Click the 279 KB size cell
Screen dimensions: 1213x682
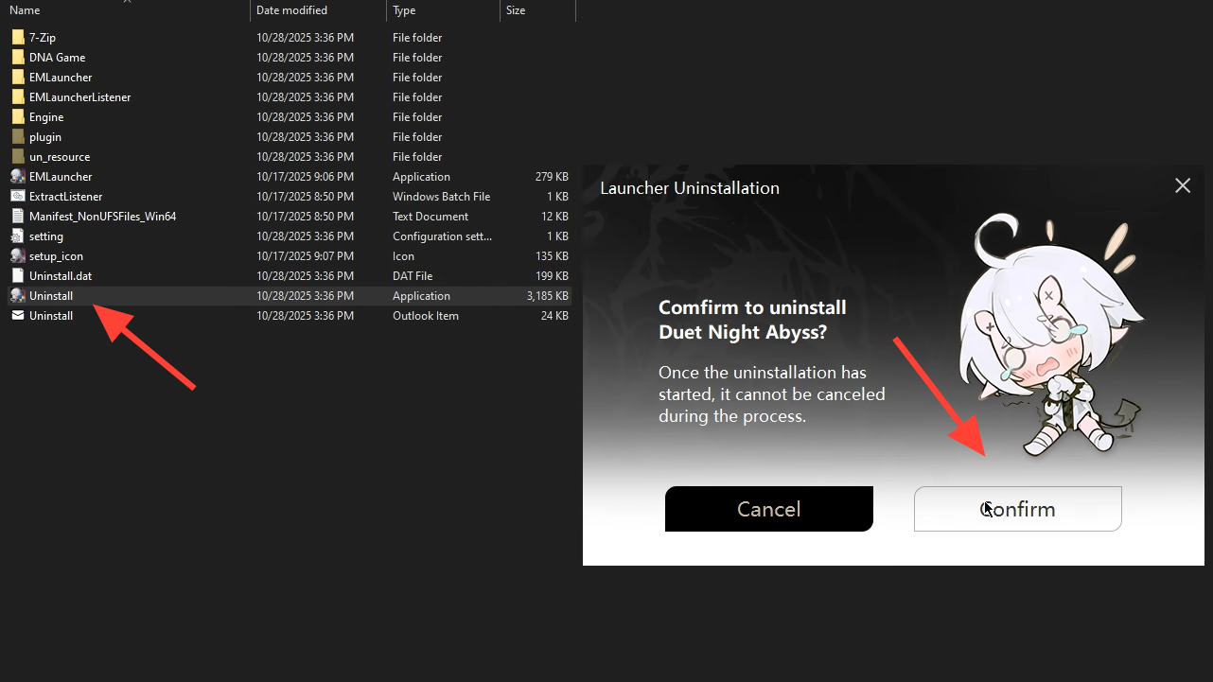[x=552, y=177]
